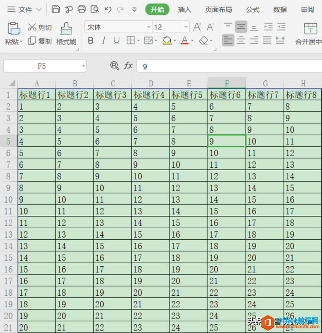This screenshot has height=333, width=322.
Task: Click row header 12
Action: point(8,222)
